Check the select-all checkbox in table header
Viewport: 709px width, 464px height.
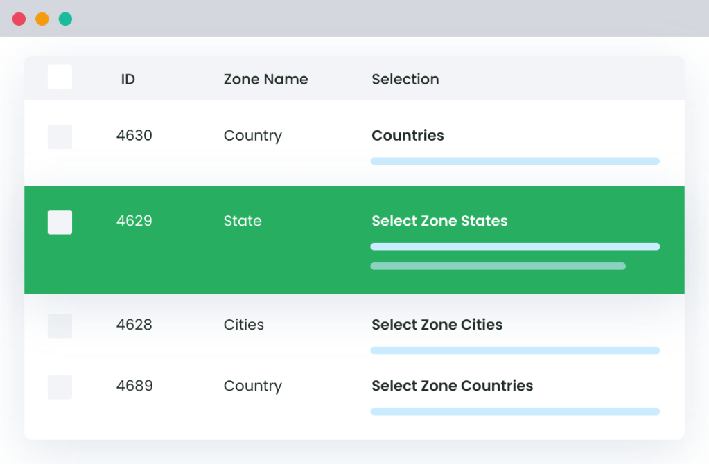[60, 77]
